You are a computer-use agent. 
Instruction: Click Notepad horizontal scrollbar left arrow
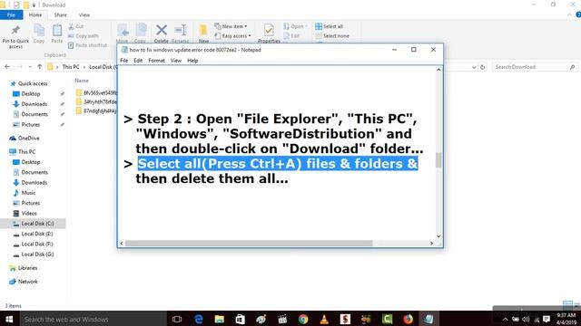pyautogui.click(x=122, y=244)
